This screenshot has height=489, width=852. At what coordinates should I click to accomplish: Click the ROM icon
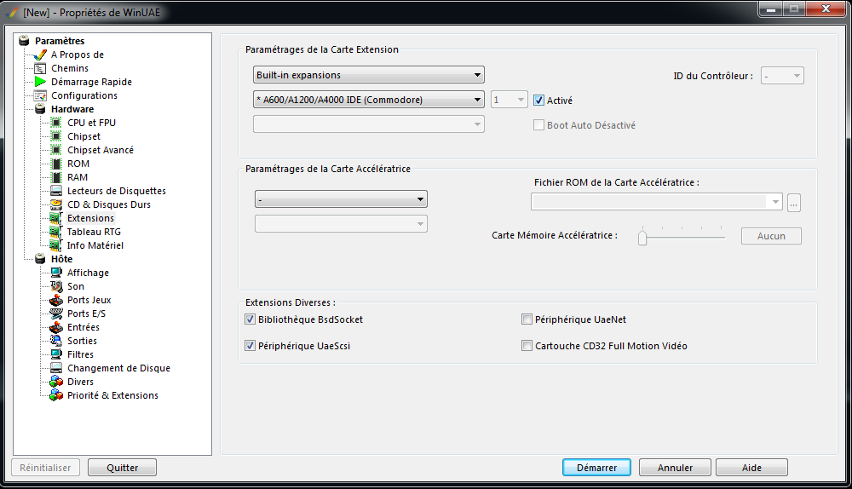pos(56,164)
